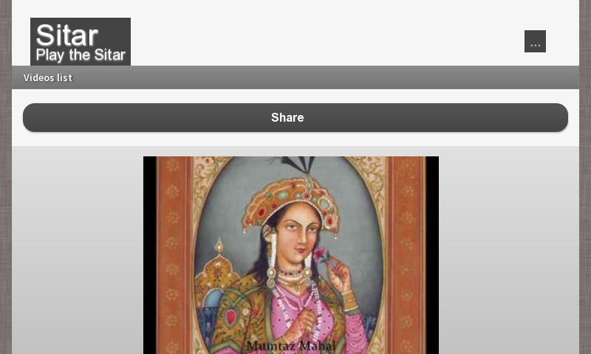The width and height of the screenshot is (591, 354).
Task: Share this video using the dark Share bar
Action: [x=295, y=117]
